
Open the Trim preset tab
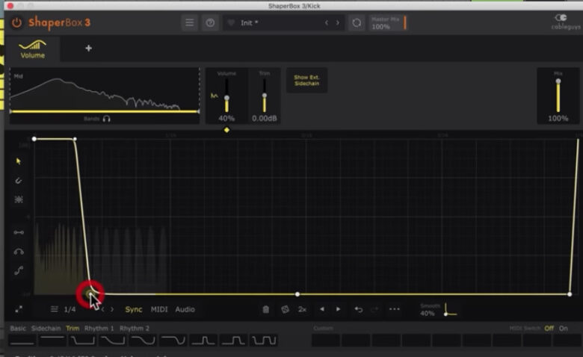pyautogui.click(x=73, y=329)
